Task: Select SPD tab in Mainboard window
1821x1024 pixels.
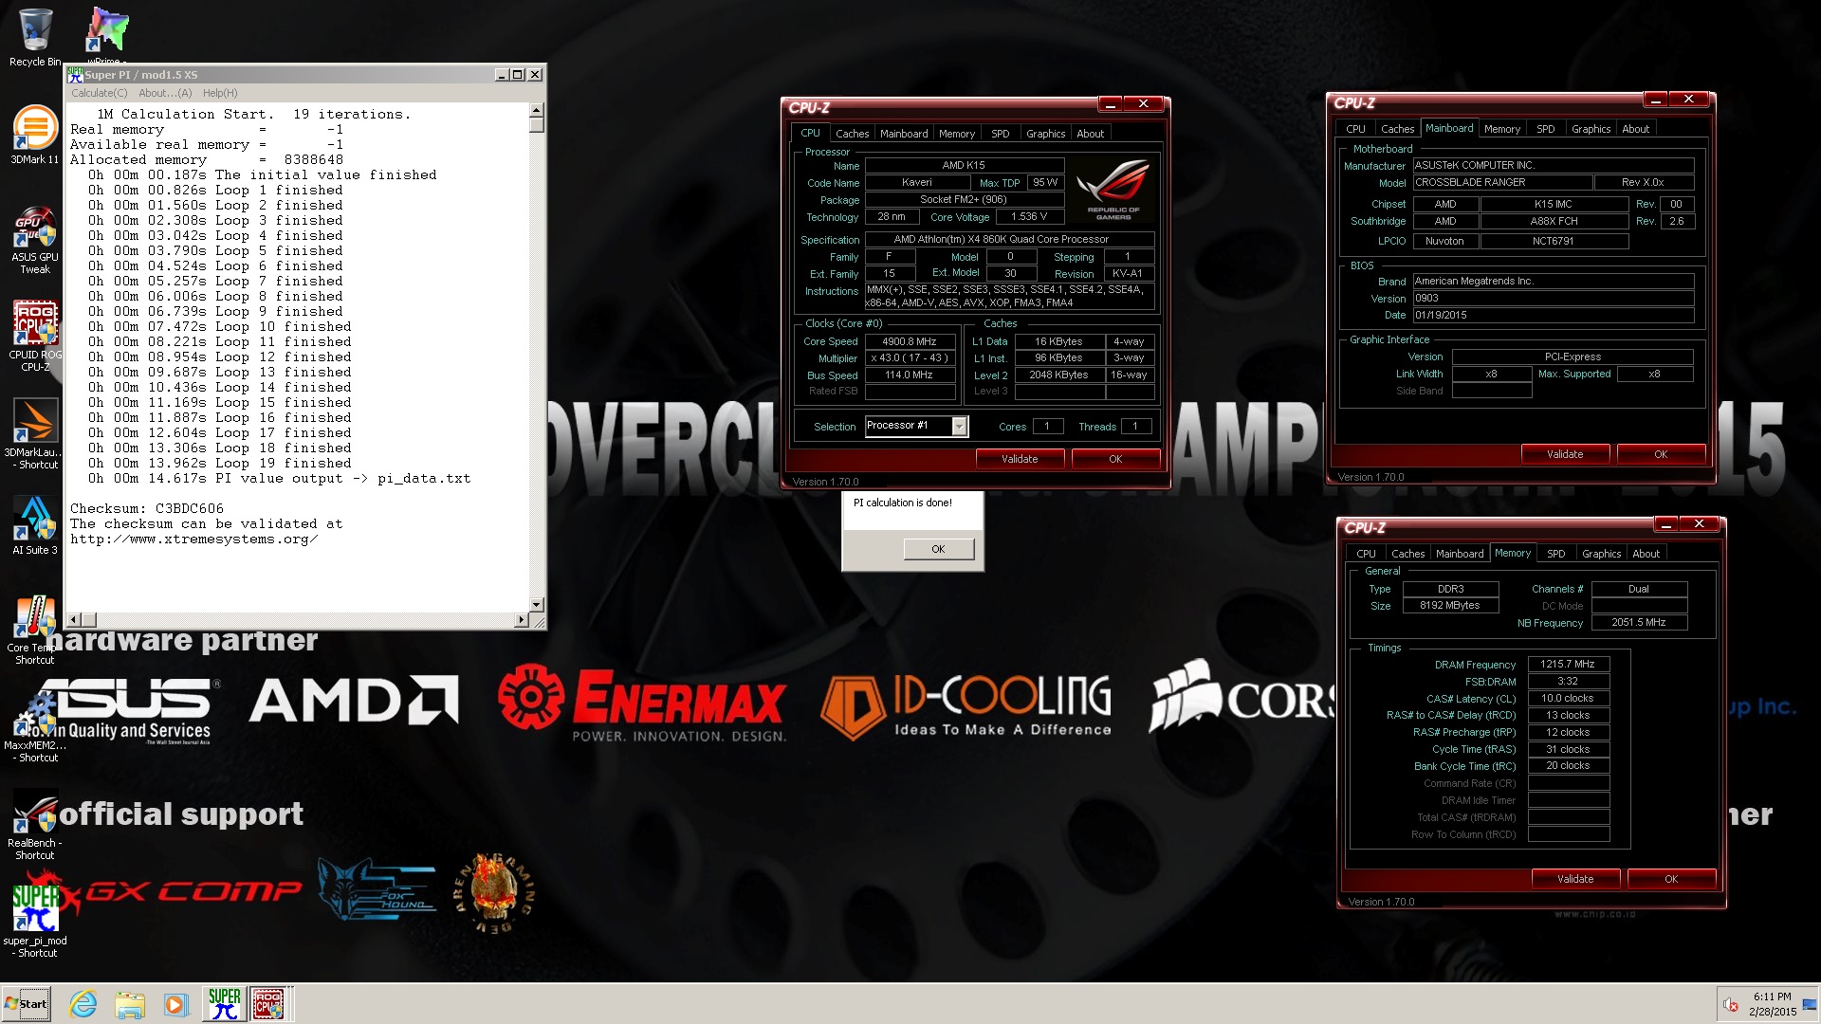Action: tap(1545, 129)
